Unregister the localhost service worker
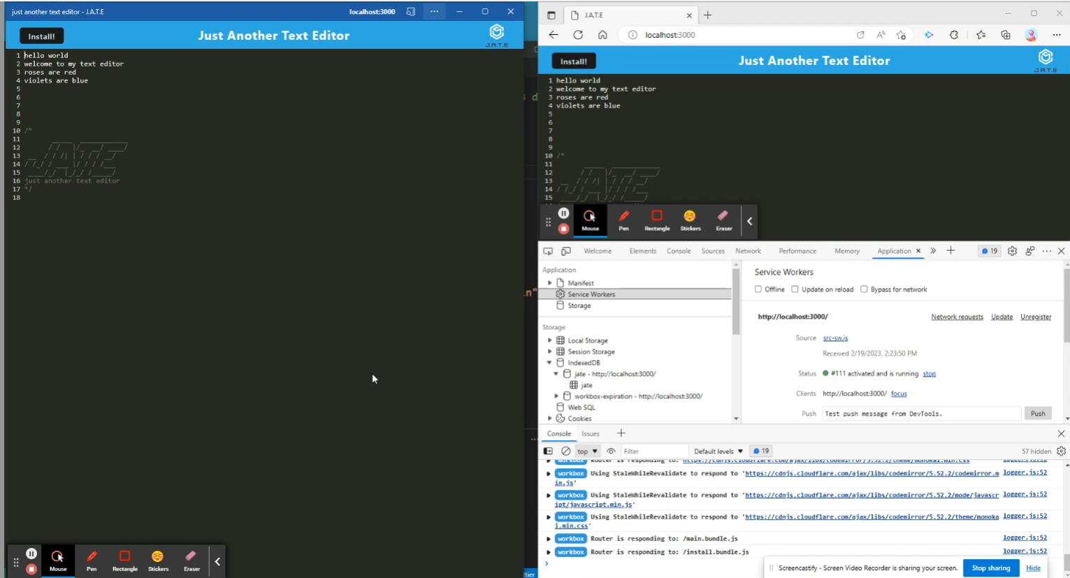The width and height of the screenshot is (1070, 578). pos(1035,316)
